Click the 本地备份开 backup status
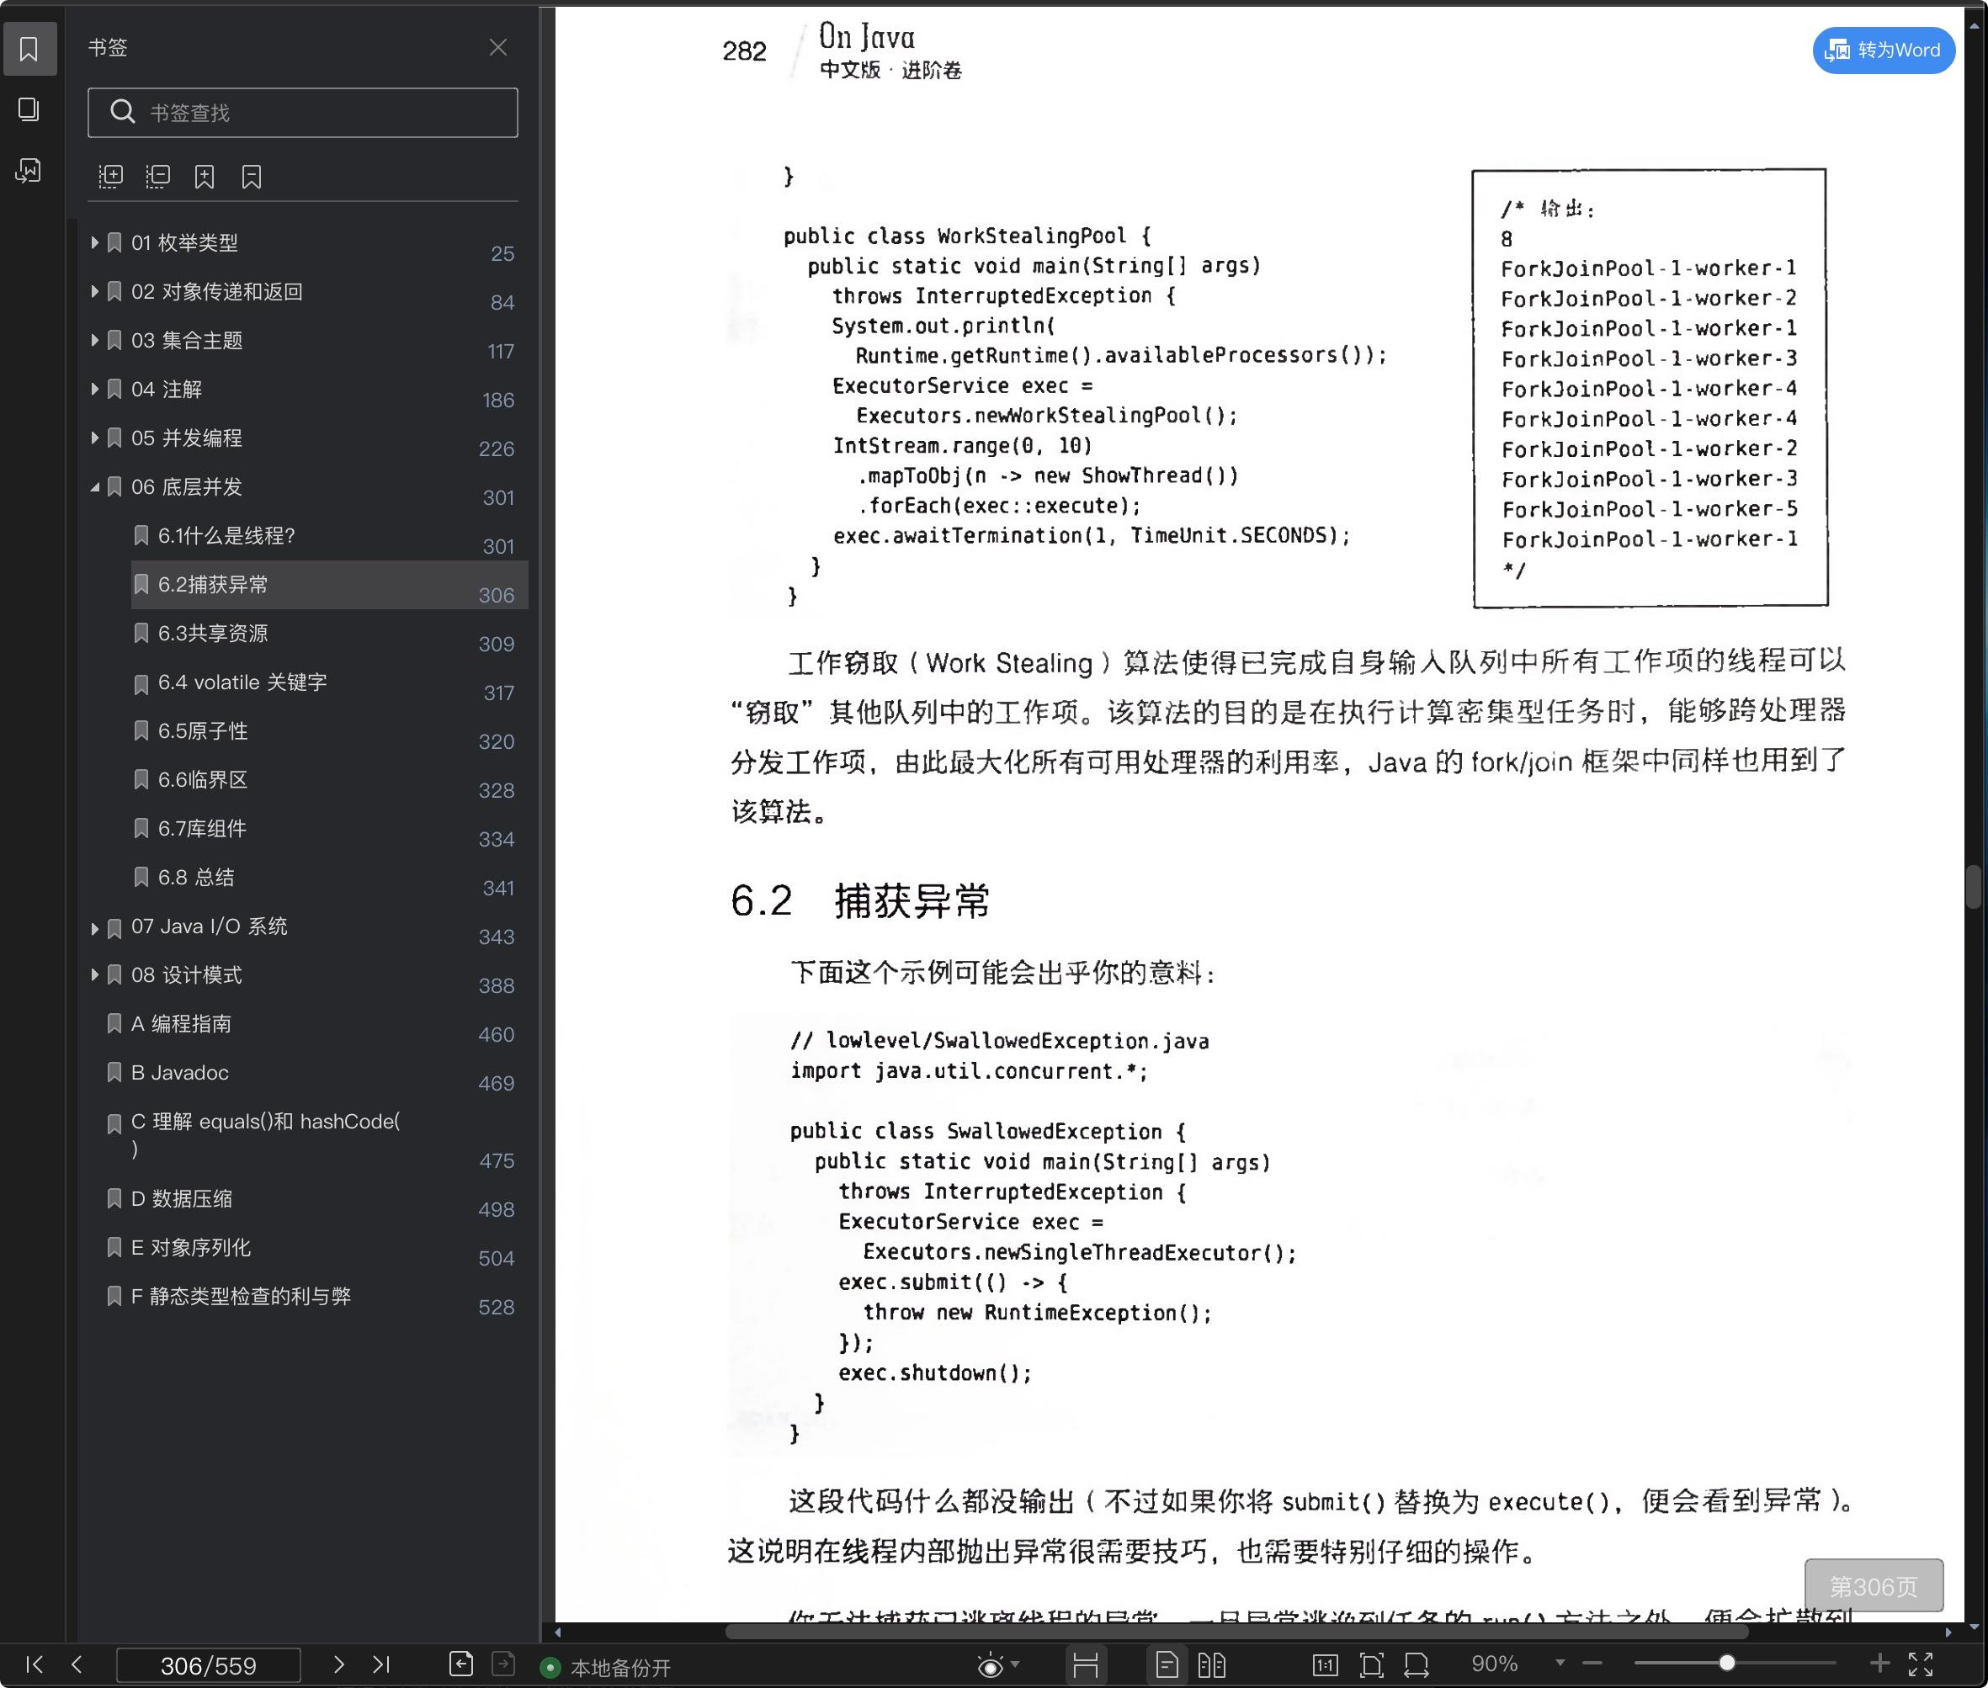The image size is (1988, 1688). pyautogui.click(x=607, y=1668)
